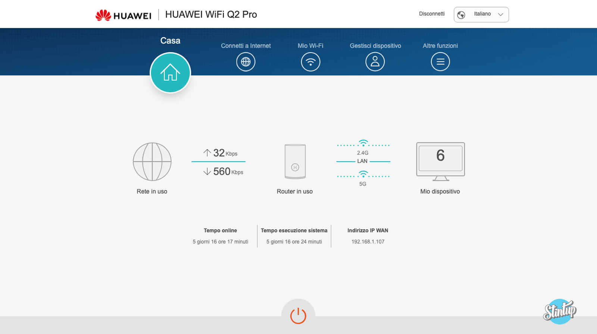597x334 pixels.
Task: Click the WAN IP address 192.168.1.107
Action: (368, 242)
